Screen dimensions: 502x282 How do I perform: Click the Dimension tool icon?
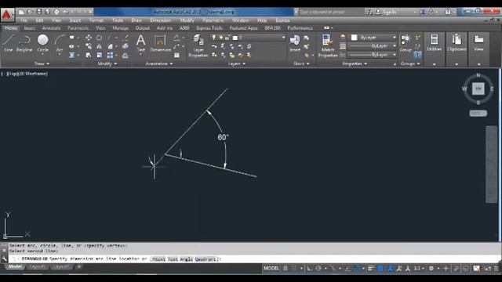click(160, 43)
